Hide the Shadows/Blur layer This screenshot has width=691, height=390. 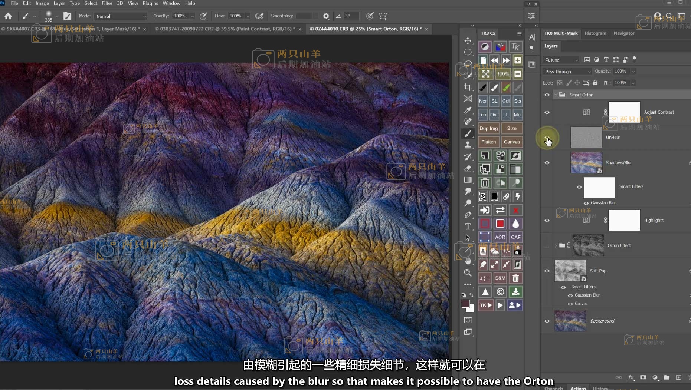547,163
